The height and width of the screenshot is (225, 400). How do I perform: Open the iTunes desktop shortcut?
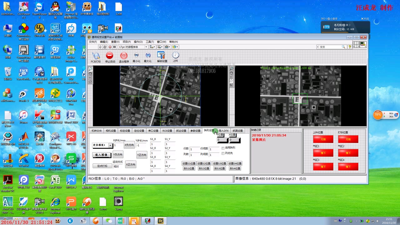(x=23, y=117)
